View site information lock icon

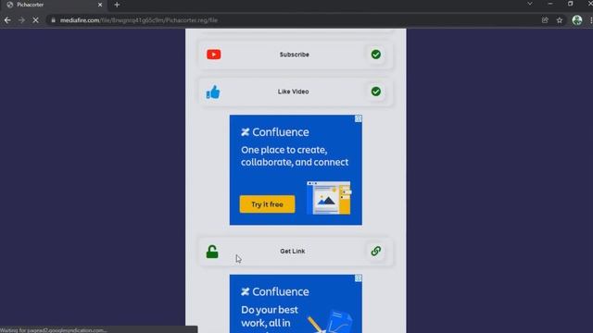point(54,20)
